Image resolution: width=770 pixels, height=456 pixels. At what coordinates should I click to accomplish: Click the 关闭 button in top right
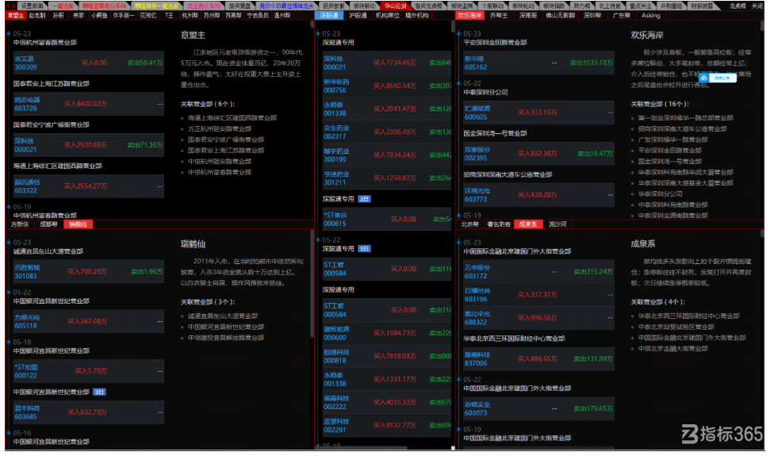point(757,6)
